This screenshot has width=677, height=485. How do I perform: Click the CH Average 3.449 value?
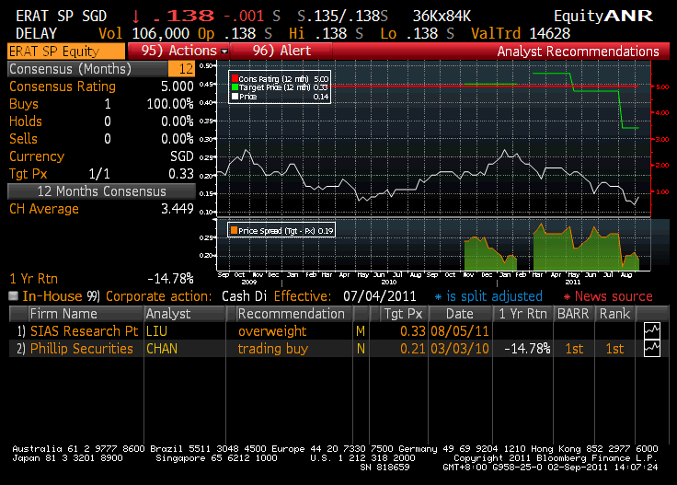click(177, 209)
